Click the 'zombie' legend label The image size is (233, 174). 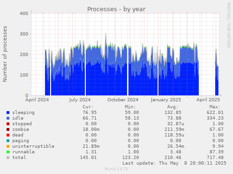[21, 129]
